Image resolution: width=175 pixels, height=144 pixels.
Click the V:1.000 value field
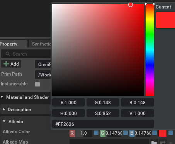[x=138, y=113]
